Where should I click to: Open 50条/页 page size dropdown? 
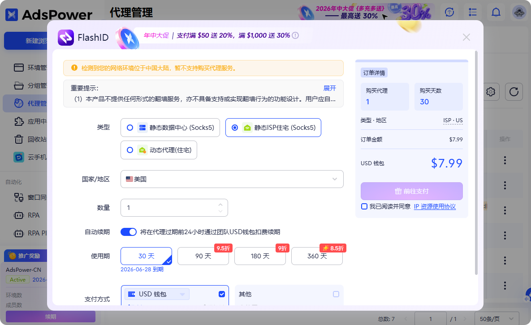[x=497, y=319]
